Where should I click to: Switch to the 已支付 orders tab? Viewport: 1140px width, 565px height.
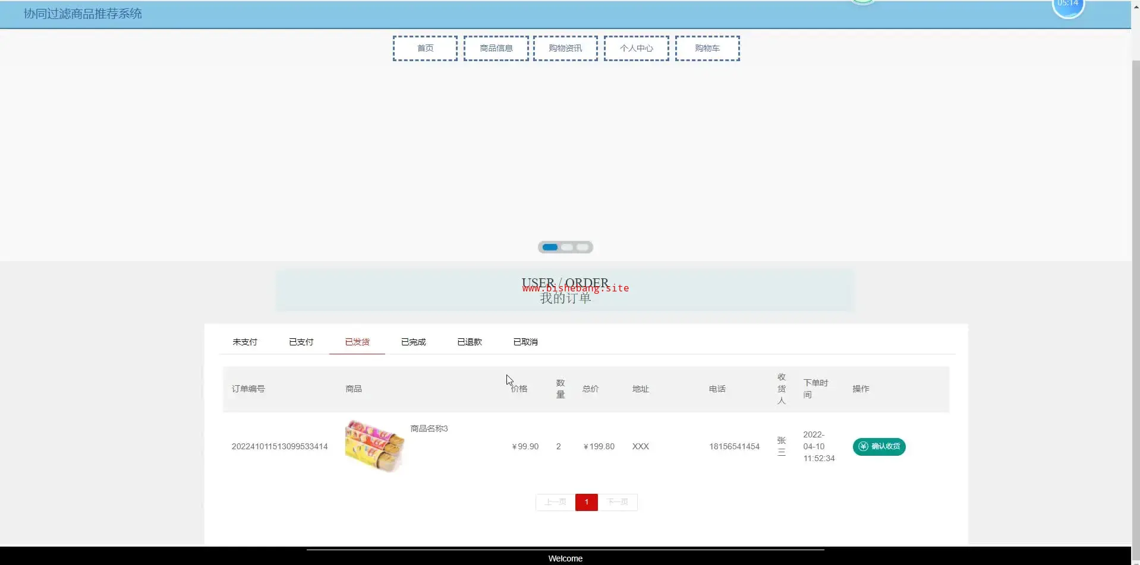coord(301,342)
